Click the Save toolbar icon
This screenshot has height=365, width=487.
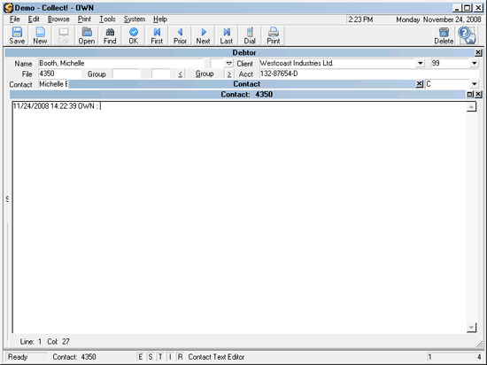[17, 35]
